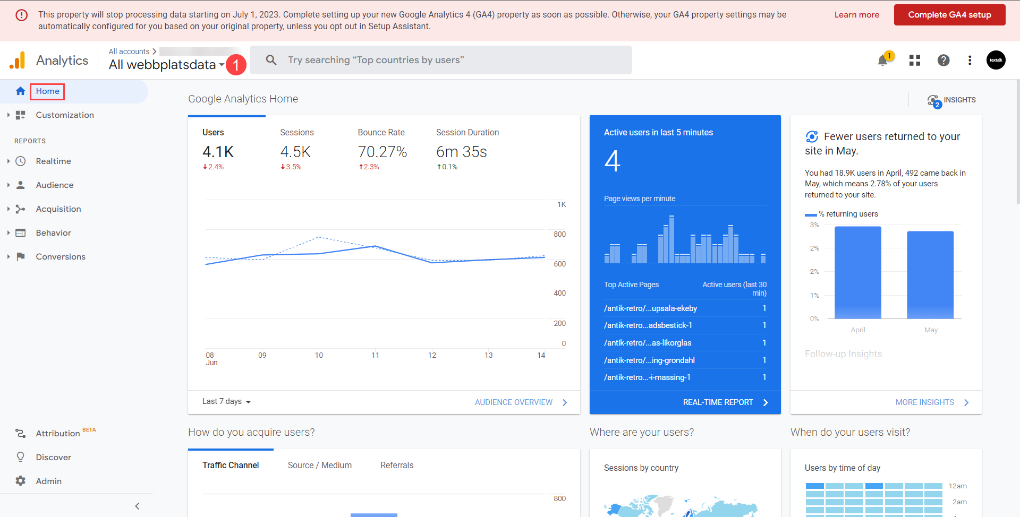Click the account avatar icon
This screenshot has width=1020, height=517.
click(x=996, y=61)
